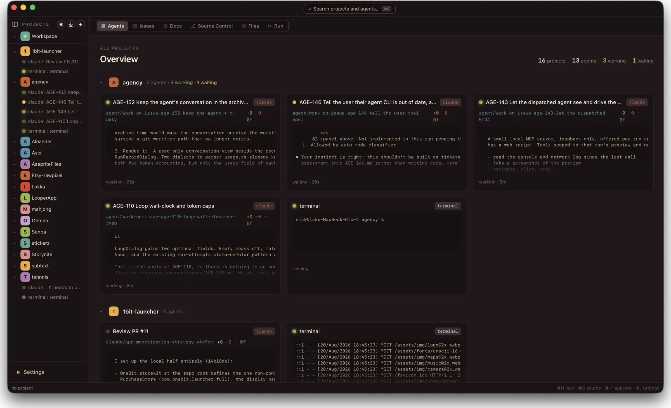This screenshot has height=408, width=671.
Task: Click the stickerz project badge icon
Action: [x=25, y=243]
